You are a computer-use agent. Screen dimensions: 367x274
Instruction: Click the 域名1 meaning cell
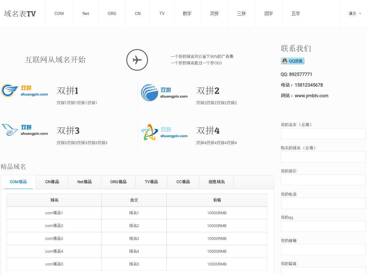[134, 213]
